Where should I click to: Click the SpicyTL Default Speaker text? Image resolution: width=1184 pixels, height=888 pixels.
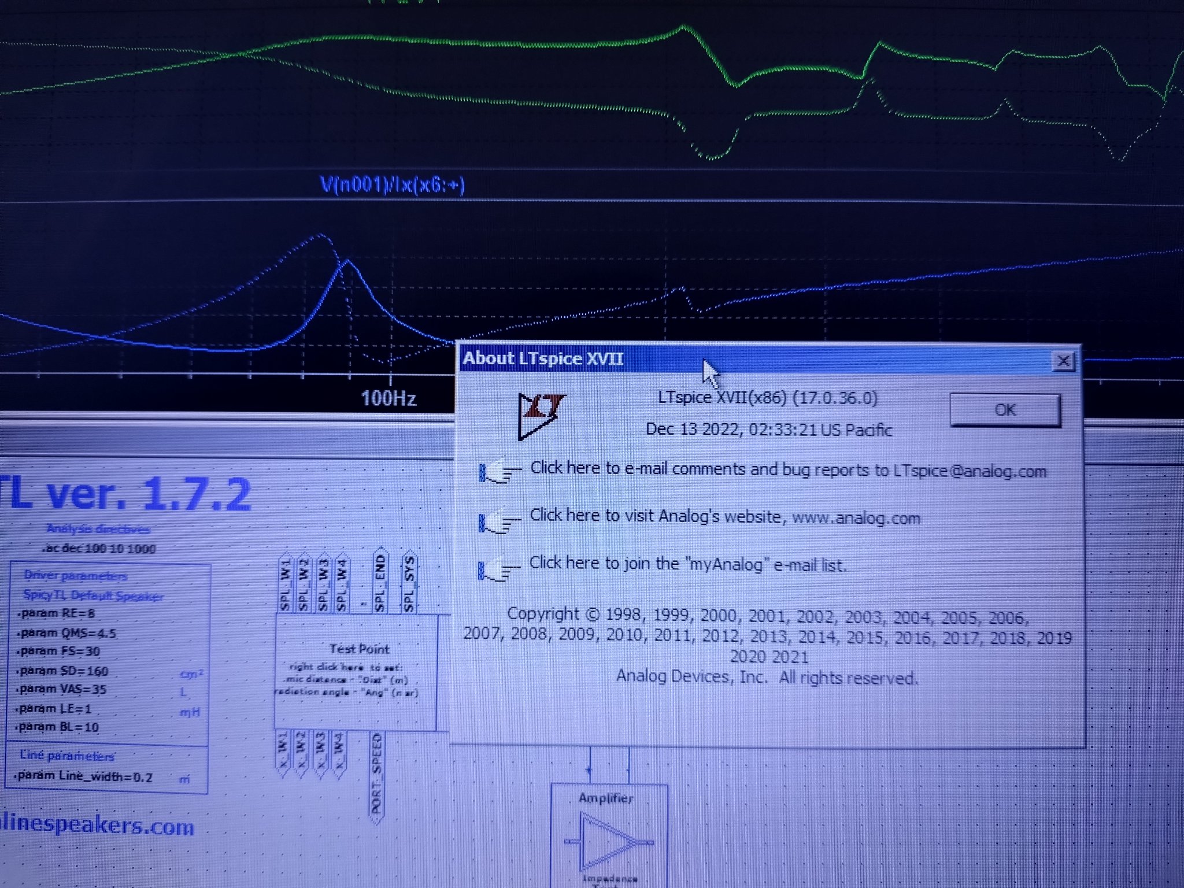[x=93, y=595]
